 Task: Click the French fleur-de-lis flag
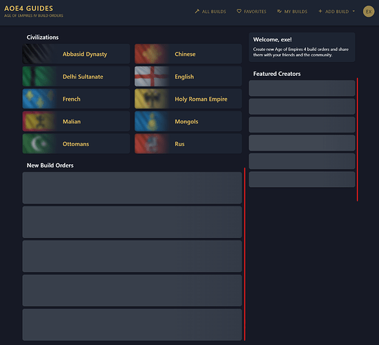39,99
